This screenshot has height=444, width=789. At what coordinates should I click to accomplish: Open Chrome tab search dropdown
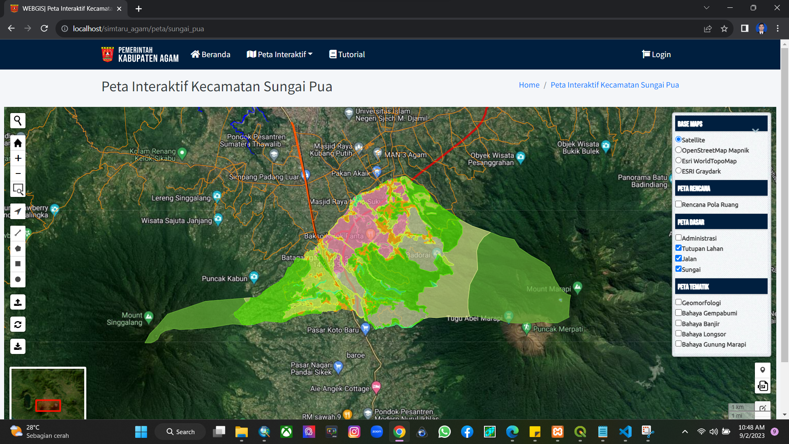point(706,8)
